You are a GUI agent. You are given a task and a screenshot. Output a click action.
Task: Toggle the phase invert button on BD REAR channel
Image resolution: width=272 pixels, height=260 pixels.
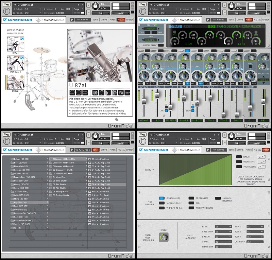click(x=166, y=107)
